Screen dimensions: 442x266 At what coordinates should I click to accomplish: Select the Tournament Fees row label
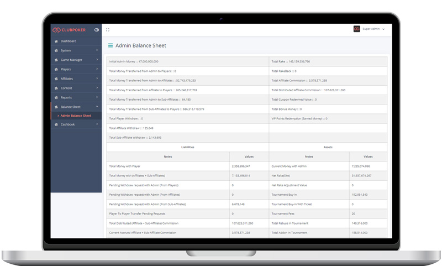[283, 214]
